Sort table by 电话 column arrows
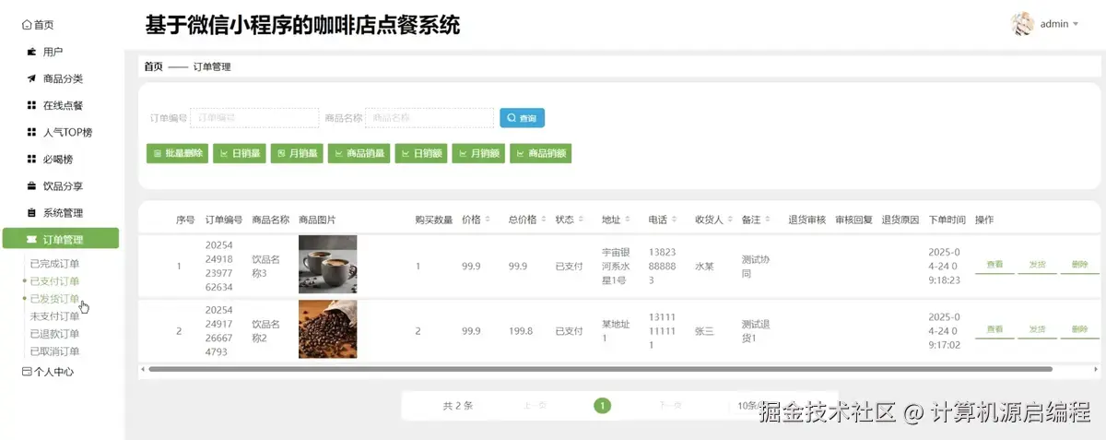The image size is (1106, 440). coord(674,220)
